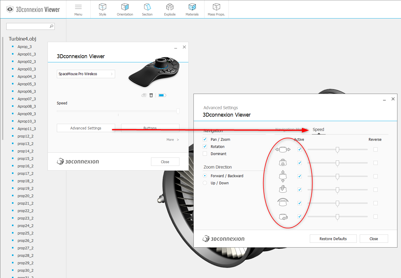The height and width of the screenshot is (278, 401).
Task: Select Up / Down zoom direction
Action: click(205, 183)
